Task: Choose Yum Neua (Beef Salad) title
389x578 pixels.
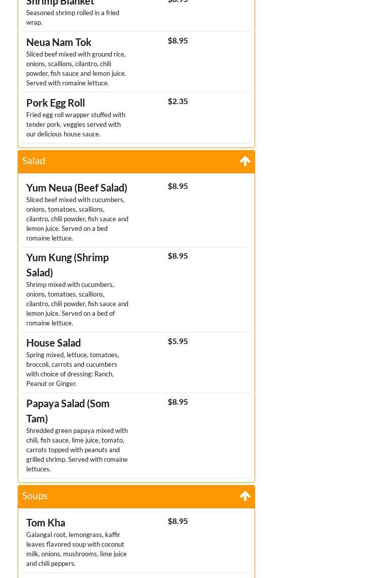Action: click(77, 188)
